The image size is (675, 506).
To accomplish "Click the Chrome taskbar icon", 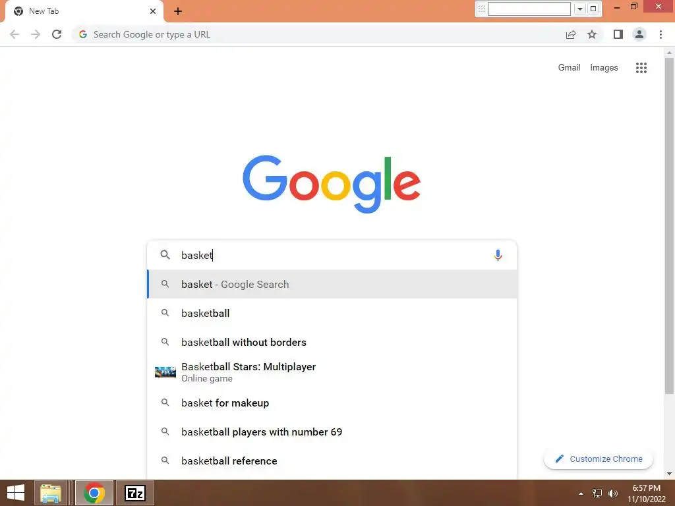I will click(94, 493).
